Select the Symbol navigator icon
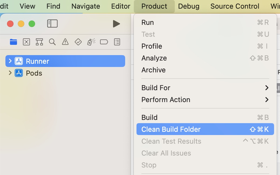 click(x=39, y=42)
